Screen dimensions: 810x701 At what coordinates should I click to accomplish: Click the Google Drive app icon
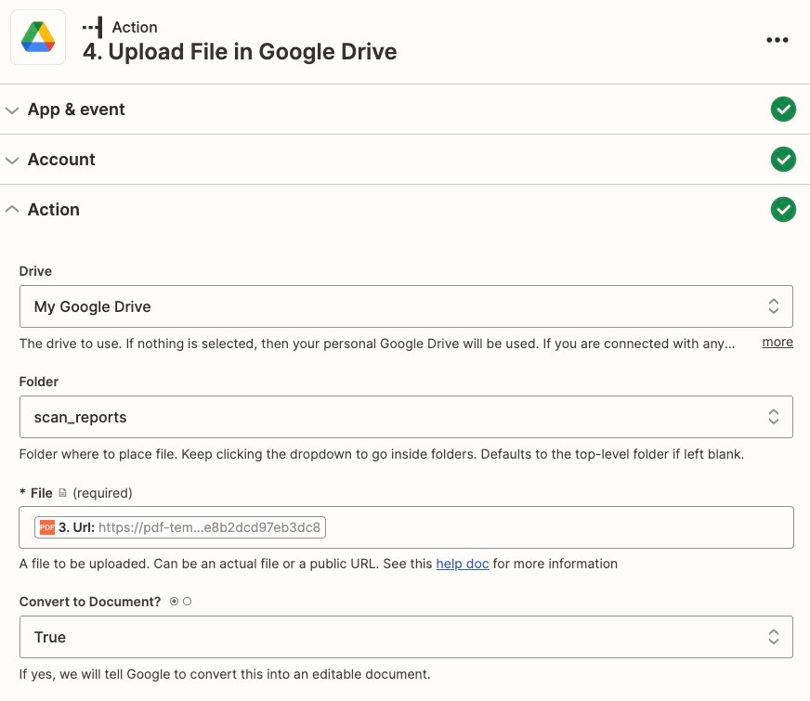(x=38, y=37)
